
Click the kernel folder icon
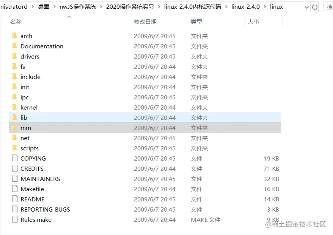14,107
